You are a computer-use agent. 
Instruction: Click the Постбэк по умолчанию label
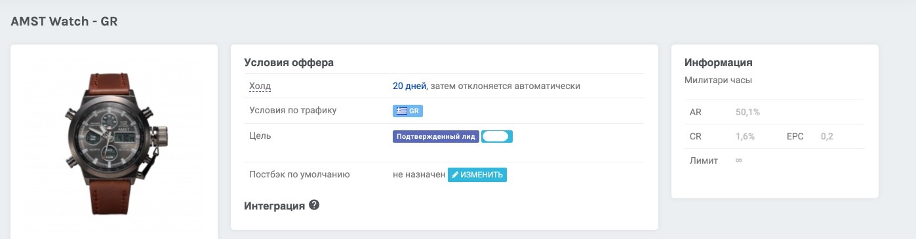click(300, 174)
